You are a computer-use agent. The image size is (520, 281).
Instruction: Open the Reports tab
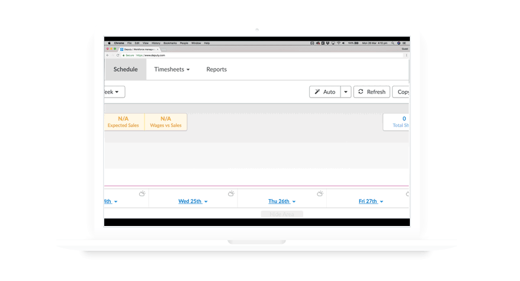click(x=216, y=69)
